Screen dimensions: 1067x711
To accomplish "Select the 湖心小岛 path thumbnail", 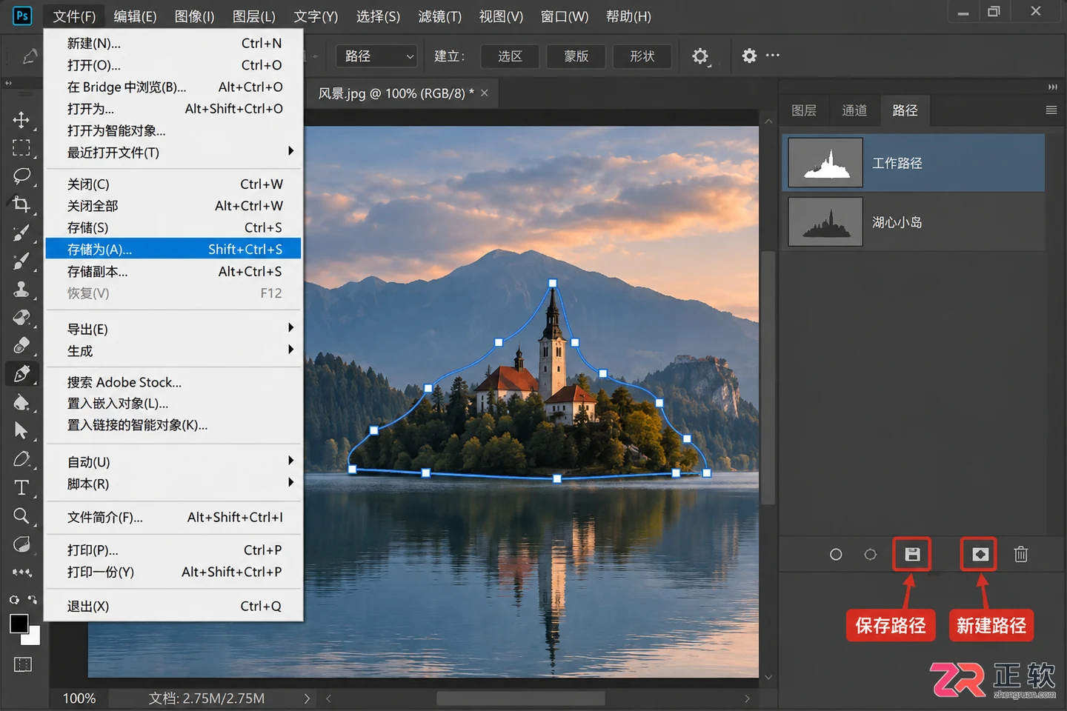I will click(x=825, y=221).
